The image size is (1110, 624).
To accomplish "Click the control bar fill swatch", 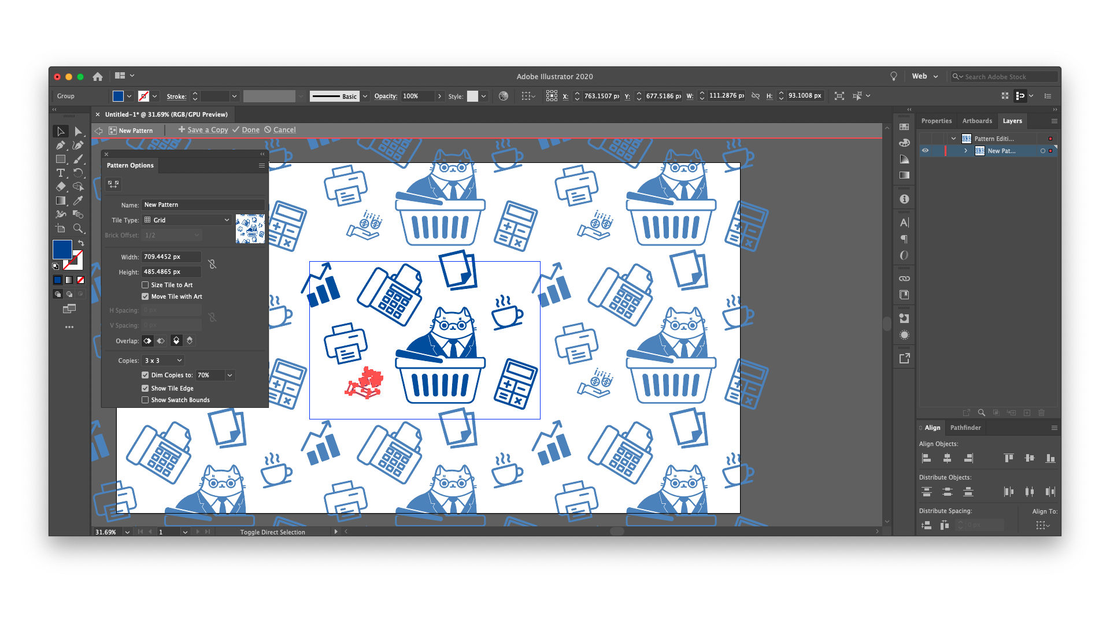I will pyautogui.click(x=118, y=96).
